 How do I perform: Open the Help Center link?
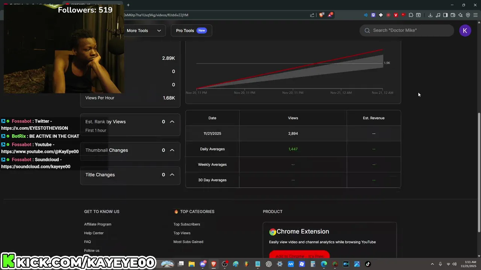pyautogui.click(x=94, y=233)
